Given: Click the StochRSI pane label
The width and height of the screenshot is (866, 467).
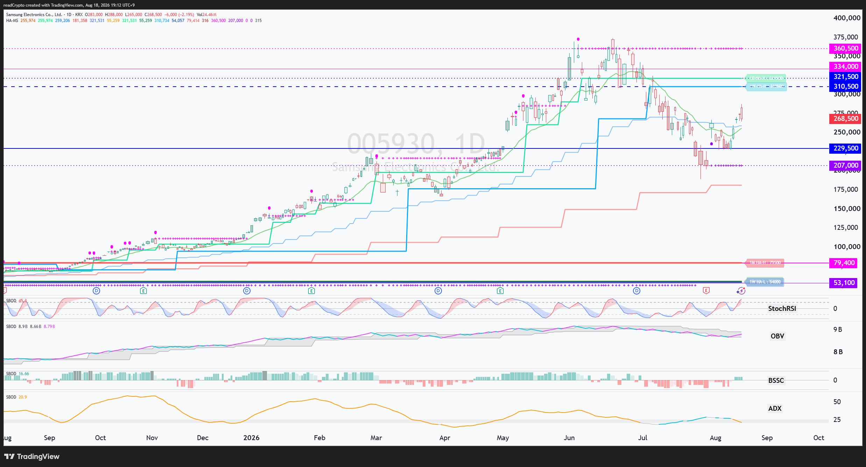Looking at the screenshot, I should (x=782, y=308).
